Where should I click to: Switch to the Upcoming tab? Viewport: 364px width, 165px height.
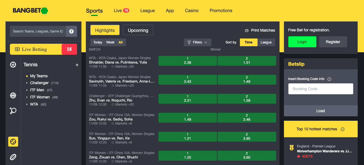click(x=138, y=30)
